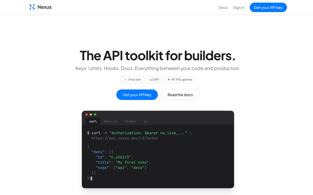Open the Docs link in navigation
313x195 pixels.
223,8
